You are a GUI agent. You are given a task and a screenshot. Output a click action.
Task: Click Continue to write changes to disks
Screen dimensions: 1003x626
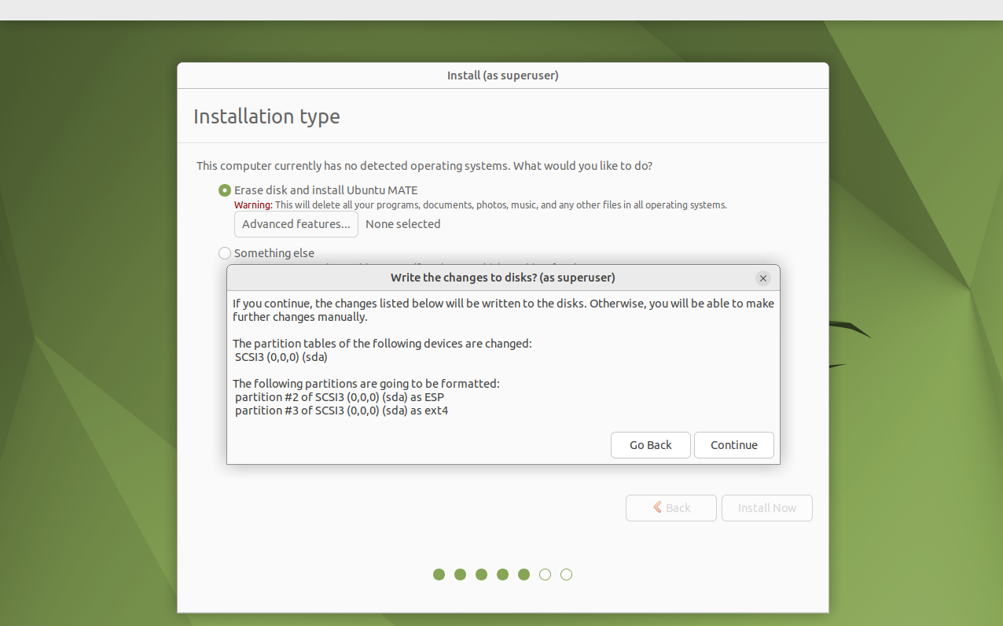tap(733, 444)
